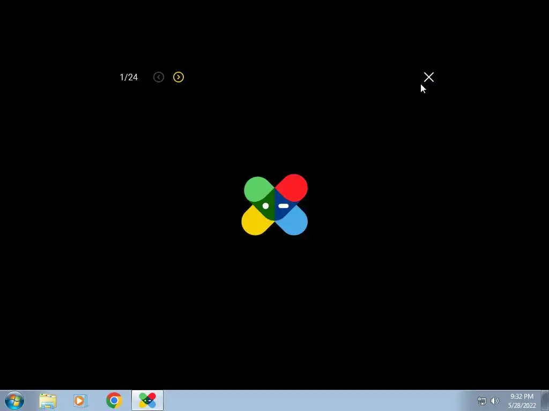549x411 pixels.
Task: Click Show desktop strip beside the clock
Action: coord(545,400)
